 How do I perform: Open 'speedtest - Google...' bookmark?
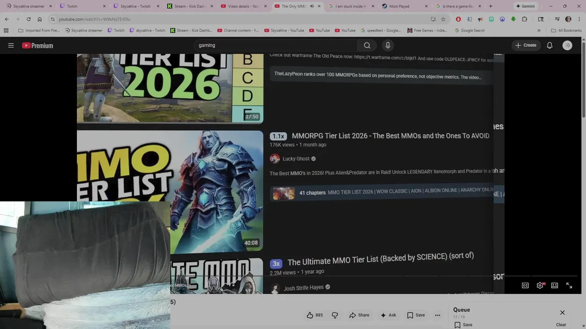tap(380, 30)
